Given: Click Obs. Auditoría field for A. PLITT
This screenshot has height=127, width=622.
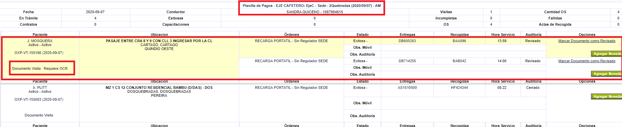Looking at the screenshot, I should pyautogui.click(x=463, y=116).
